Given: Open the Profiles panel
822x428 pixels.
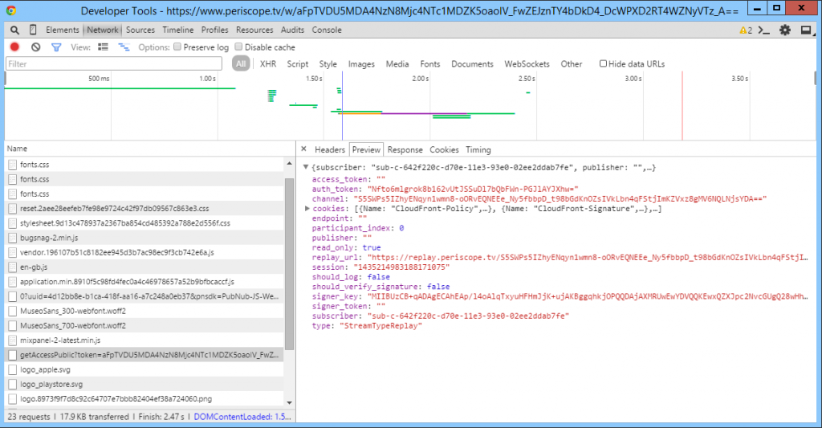Looking at the screenshot, I should pyautogui.click(x=214, y=30).
